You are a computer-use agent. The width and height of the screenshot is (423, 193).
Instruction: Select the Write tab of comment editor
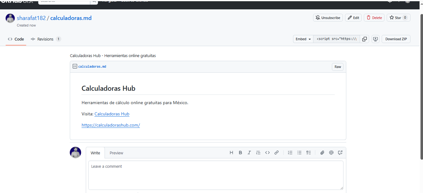tap(95, 153)
